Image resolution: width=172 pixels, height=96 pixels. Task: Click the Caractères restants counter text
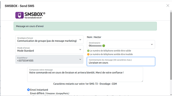coord(85,84)
